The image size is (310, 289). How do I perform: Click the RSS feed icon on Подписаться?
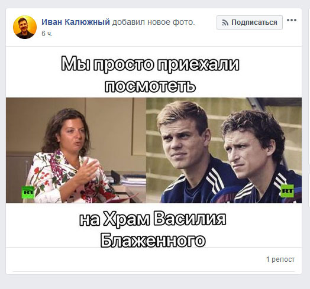225,22
